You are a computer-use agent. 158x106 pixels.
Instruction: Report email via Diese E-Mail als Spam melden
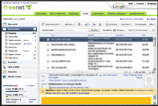pos(133,76)
